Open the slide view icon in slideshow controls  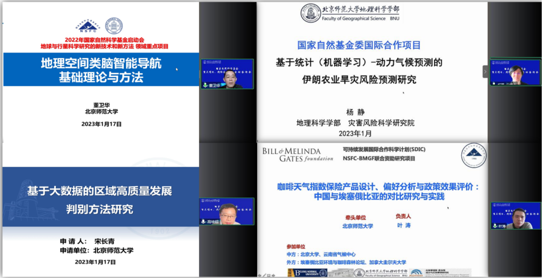[x=269, y=275]
